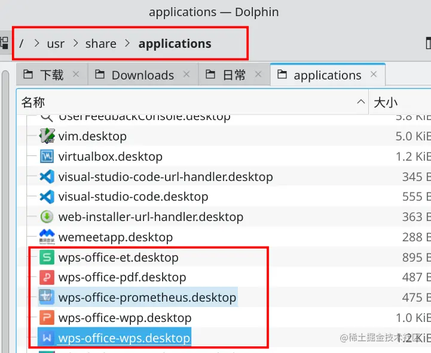Viewport: 431px width, 353px height.
Task: Navigate to 'usr' in the breadcrumb
Action: 56,44
